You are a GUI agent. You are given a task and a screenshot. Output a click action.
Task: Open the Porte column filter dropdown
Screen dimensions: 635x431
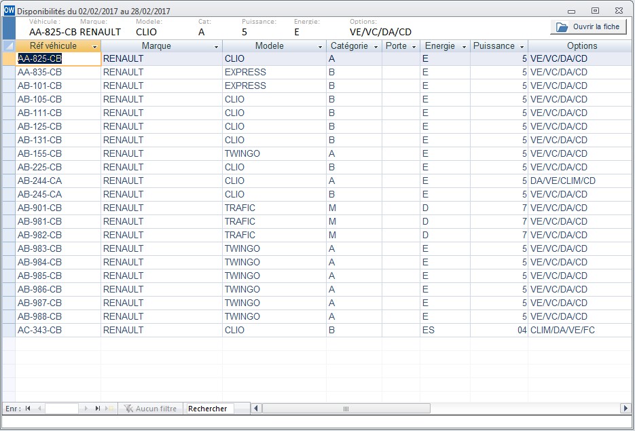click(x=414, y=47)
